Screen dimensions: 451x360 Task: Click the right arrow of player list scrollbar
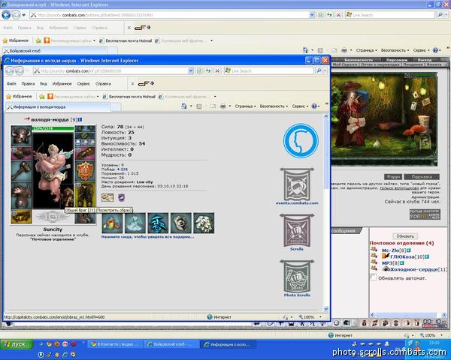[443, 315]
